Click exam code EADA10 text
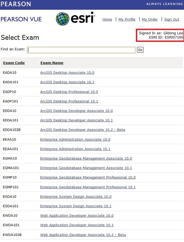The width and height of the screenshot is (184, 242). [10, 73]
